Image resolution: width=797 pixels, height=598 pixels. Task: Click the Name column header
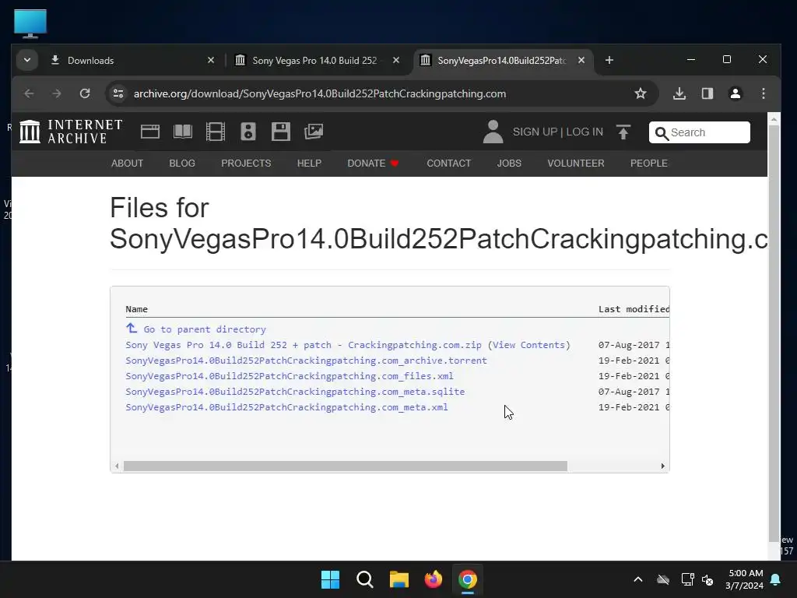click(137, 308)
